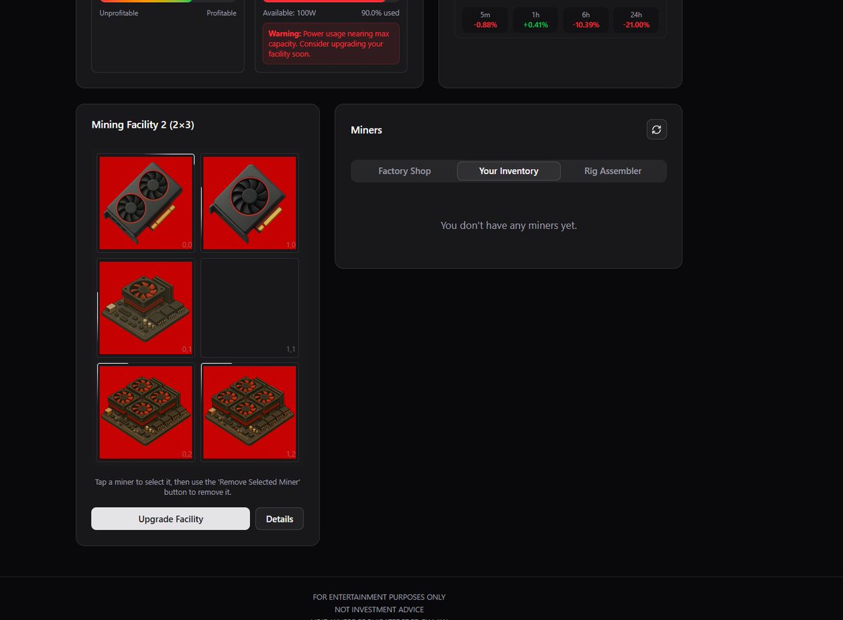This screenshot has height=620, width=843.
Task: Select the 6h price change interval
Action: 585,20
